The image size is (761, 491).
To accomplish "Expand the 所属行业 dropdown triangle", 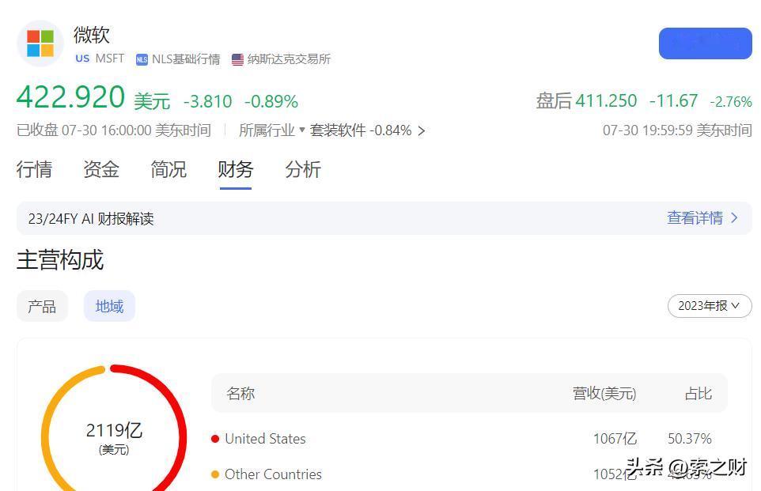I will pyautogui.click(x=302, y=130).
